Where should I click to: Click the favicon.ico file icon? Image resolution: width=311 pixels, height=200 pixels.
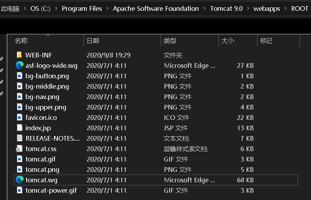tap(19, 117)
